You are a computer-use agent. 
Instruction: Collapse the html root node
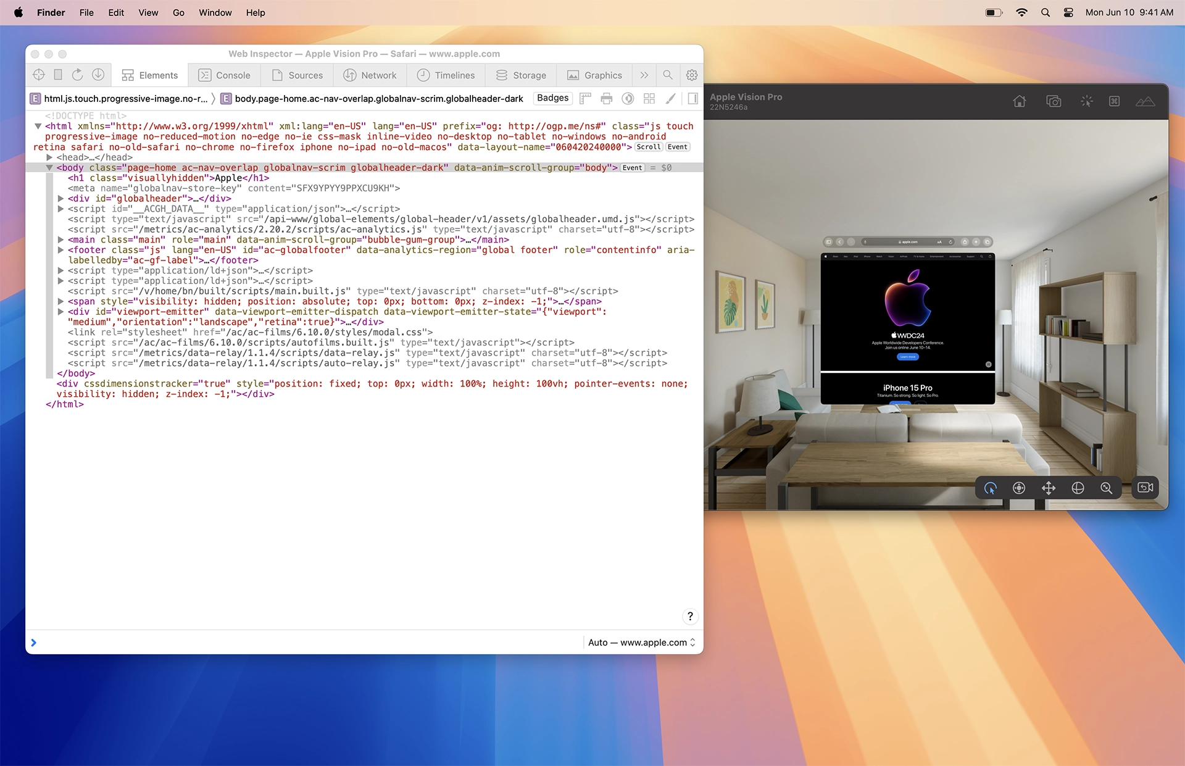38,126
